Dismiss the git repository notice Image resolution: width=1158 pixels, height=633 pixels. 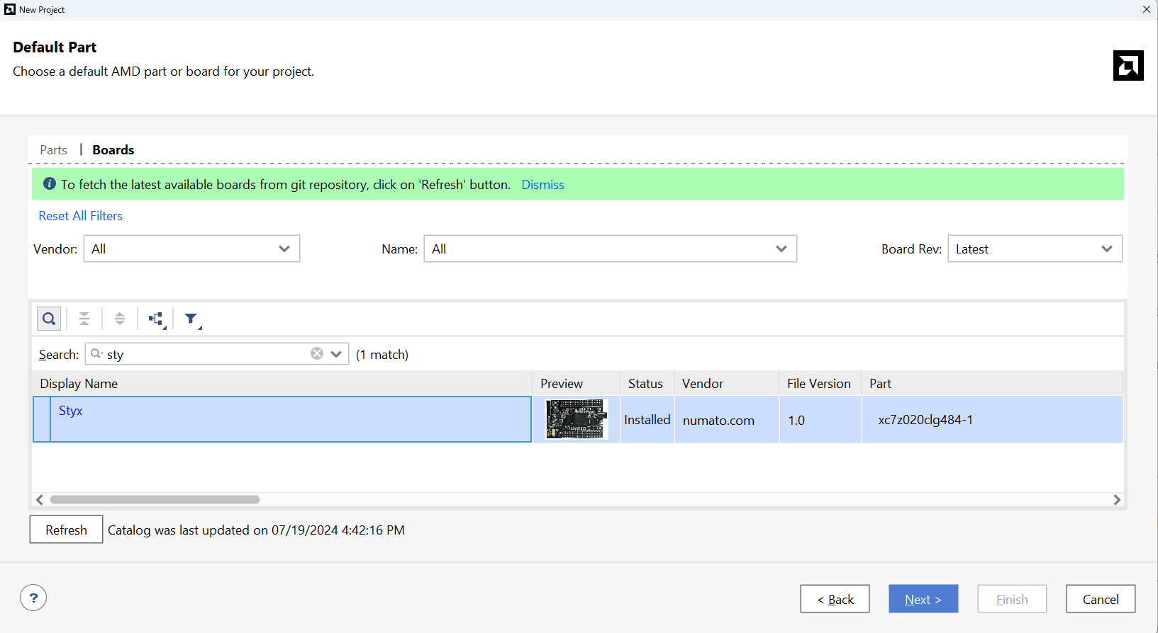coord(542,185)
